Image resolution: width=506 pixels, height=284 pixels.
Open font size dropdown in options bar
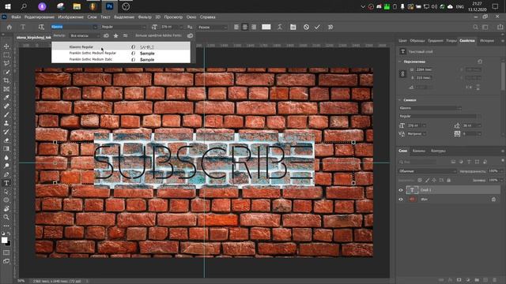181,27
